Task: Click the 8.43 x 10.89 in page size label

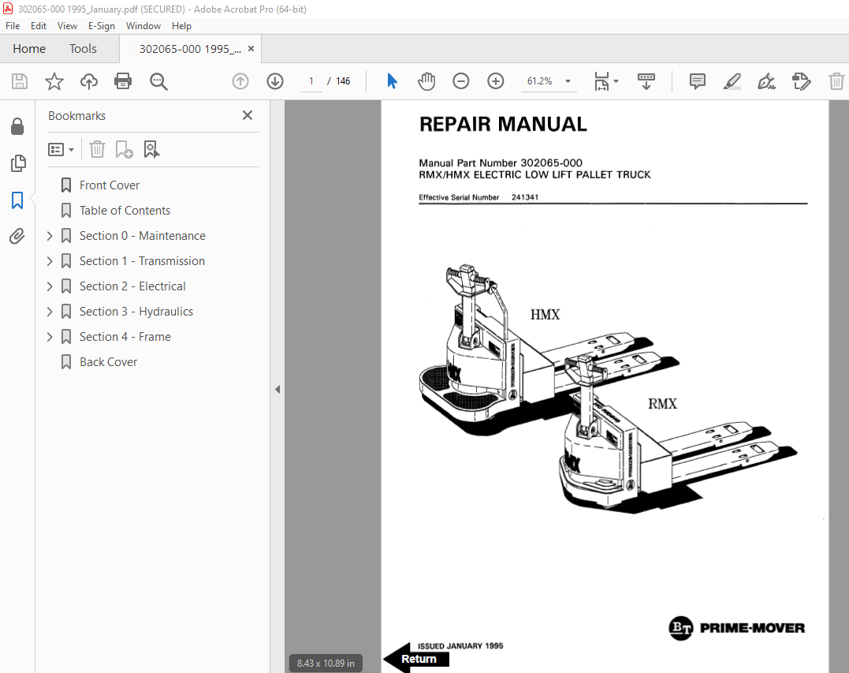Action: pyautogui.click(x=326, y=664)
